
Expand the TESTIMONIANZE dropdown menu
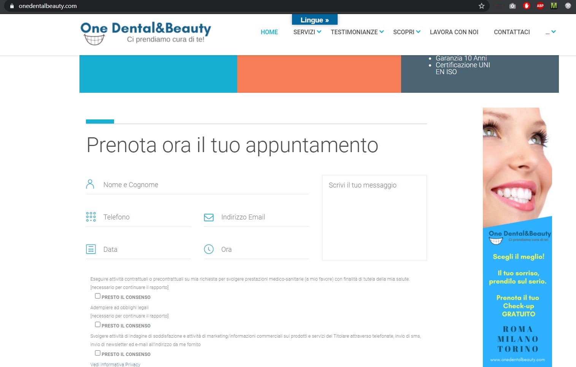click(x=357, y=32)
